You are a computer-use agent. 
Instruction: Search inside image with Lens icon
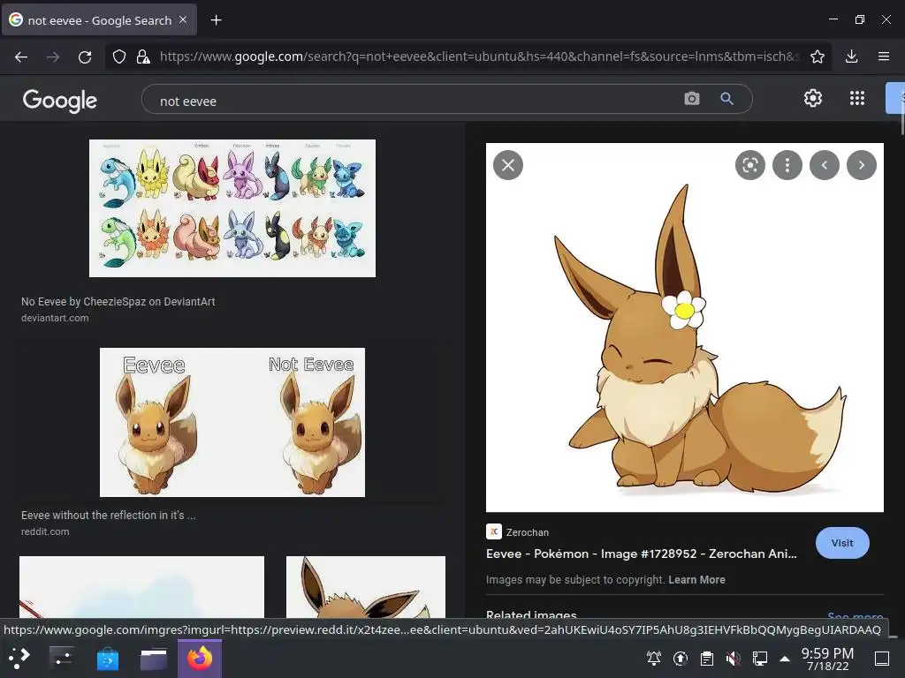tap(749, 165)
